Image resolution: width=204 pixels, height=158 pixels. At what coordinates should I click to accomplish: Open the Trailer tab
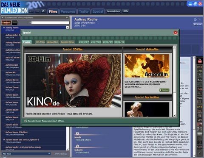(x=84, y=11)
